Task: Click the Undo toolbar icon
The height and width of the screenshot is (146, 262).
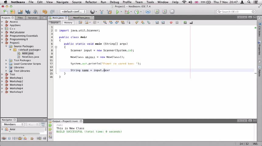Action: (45, 12)
